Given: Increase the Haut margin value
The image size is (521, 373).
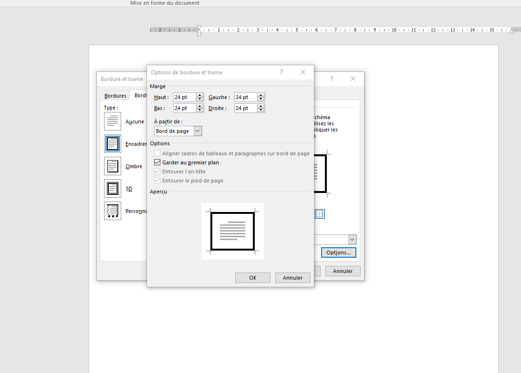Looking at the screenshot, I should (200, 95).
